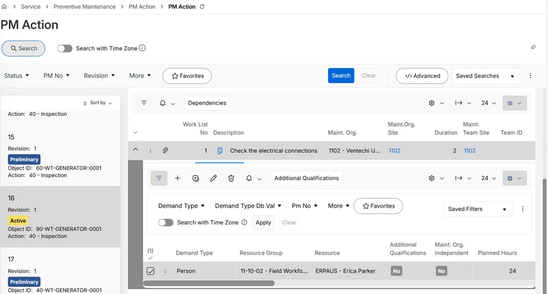Change work list page size 24
Viewport: 548px width, 294px height.
pos(489,103)
